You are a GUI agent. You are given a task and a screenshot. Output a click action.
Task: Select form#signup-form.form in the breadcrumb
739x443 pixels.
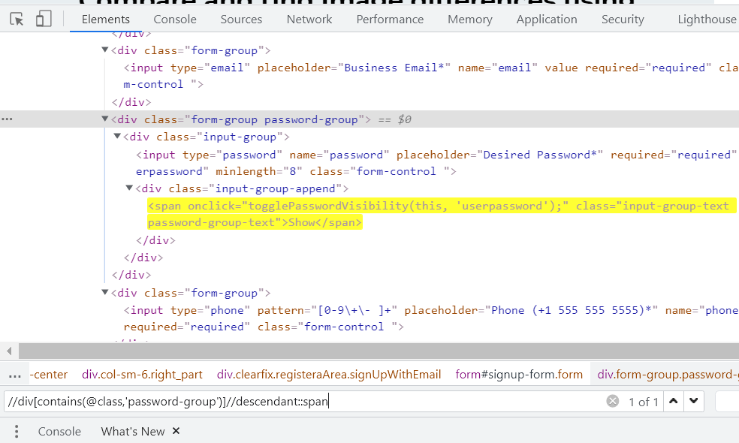(x=519, y=374)
